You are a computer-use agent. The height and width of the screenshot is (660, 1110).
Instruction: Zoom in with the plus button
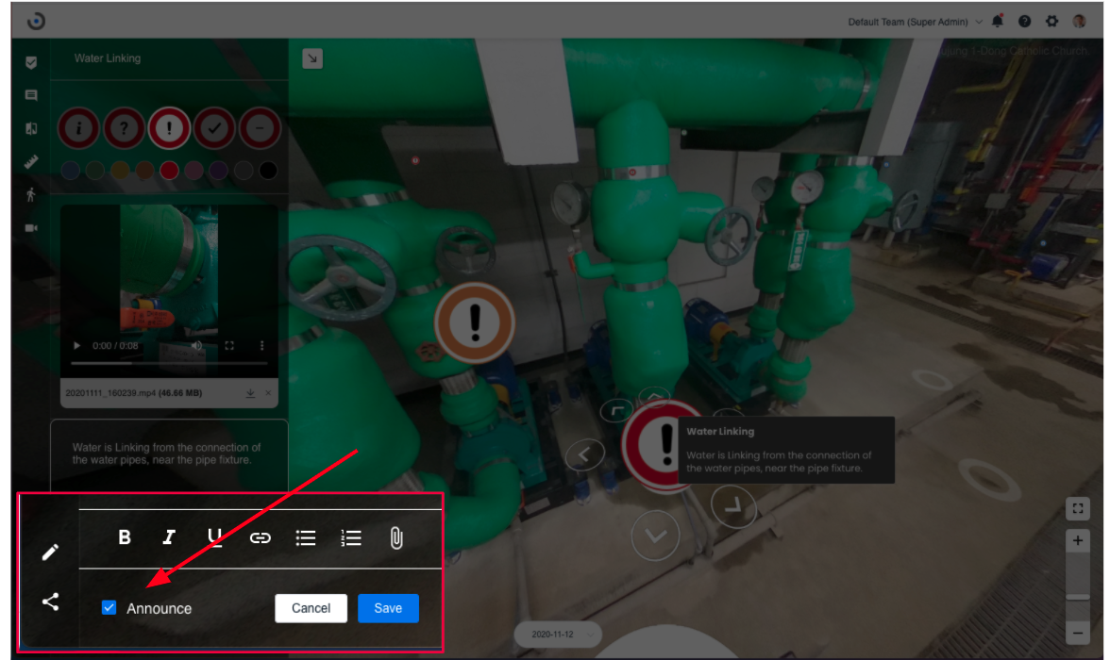click(1078, 541)
